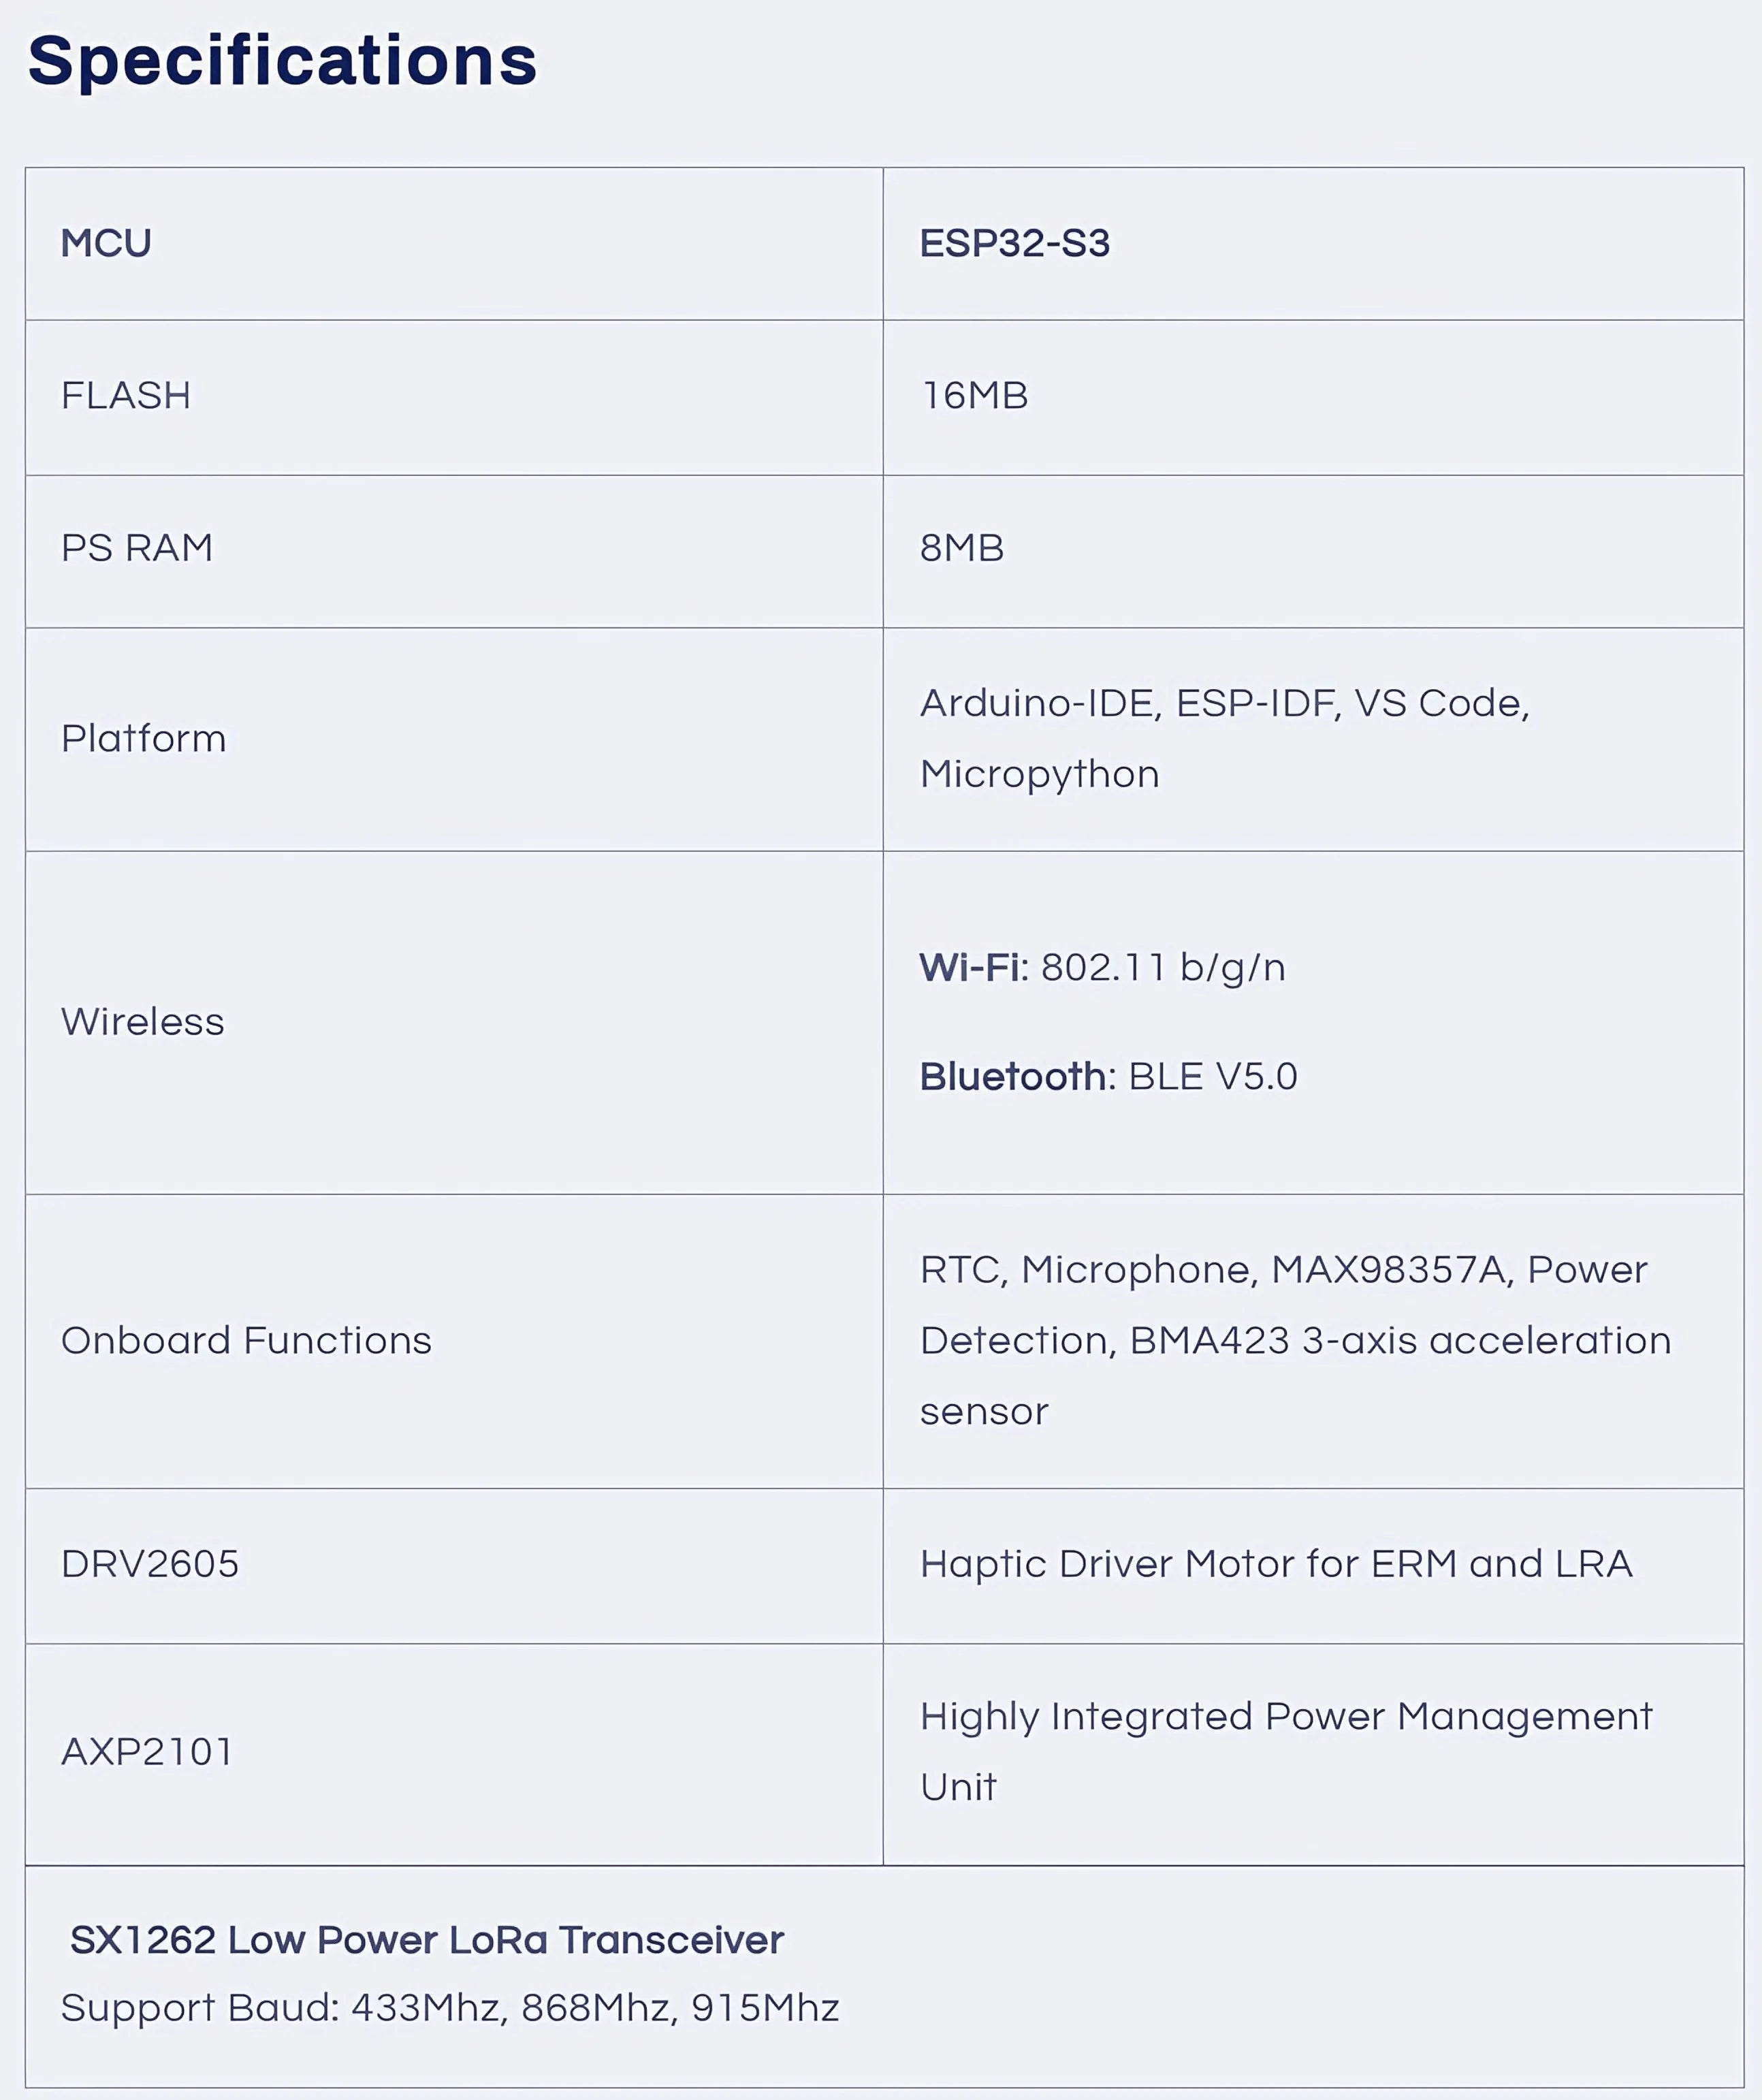Click the Bluetooth BLE V5.0 entry
Image resolution: width=1762 pixels, height=2100 pixels.
pyautogui.click(x=1108, y=1077)
